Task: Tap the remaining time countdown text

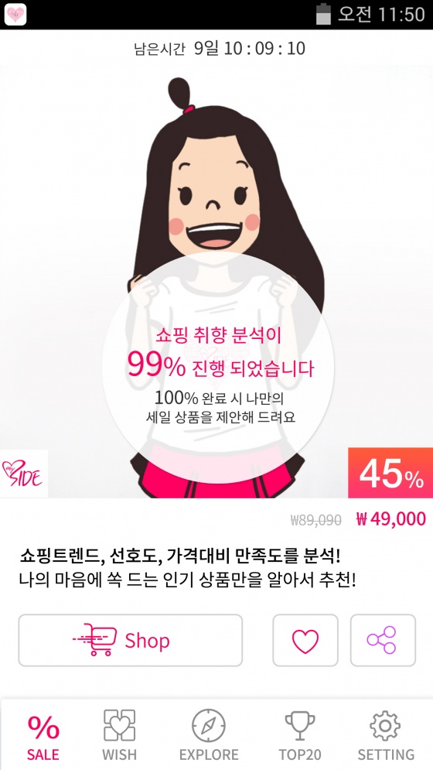Action: (x=220, y=49)
